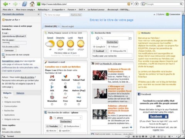This screenshot has height=139, width=185.
Task: Clear the iphone video search field
Action: click(81, 118)
